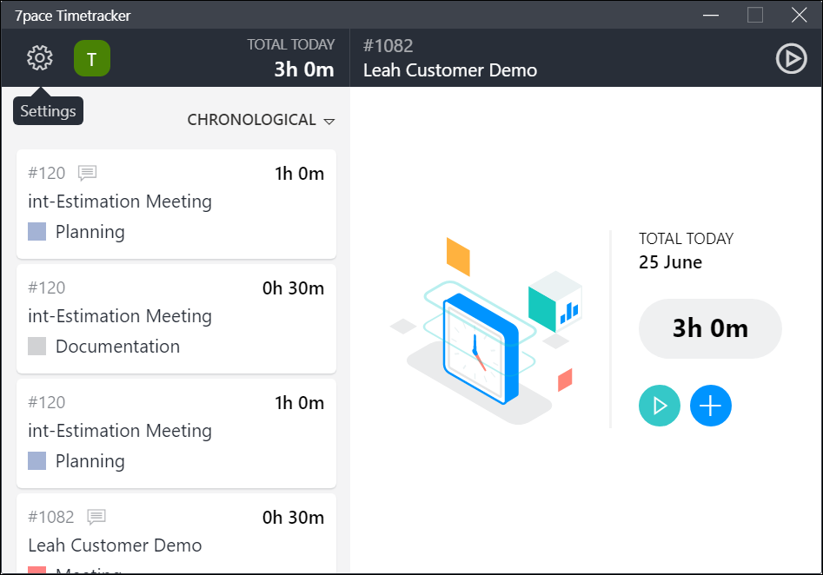Click the 25 June date text

pos(670,261)
